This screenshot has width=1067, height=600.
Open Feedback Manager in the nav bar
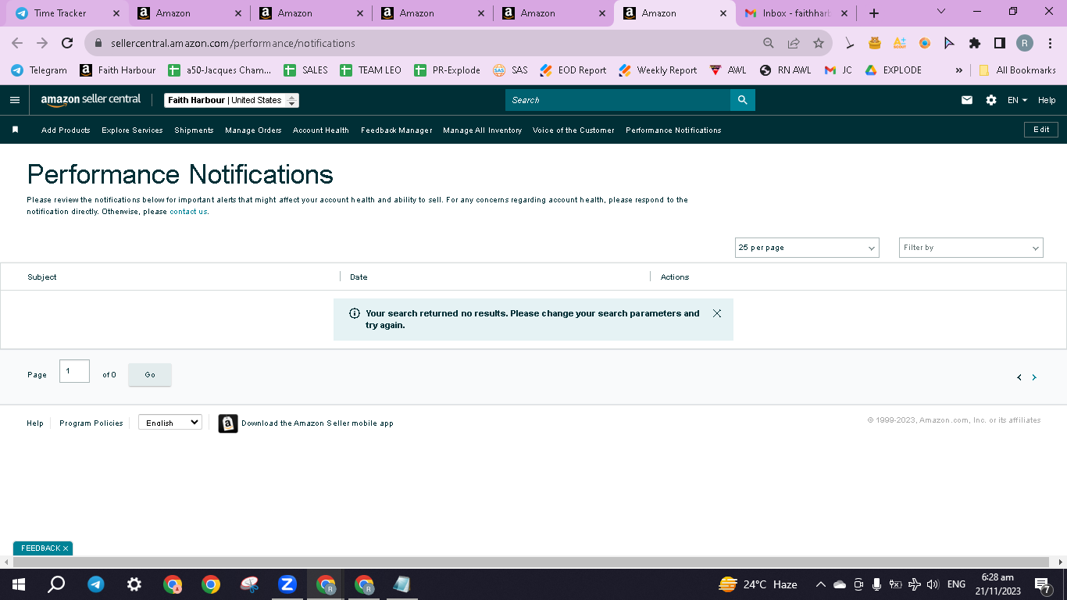pyautogui.click(x=397, y=130)
